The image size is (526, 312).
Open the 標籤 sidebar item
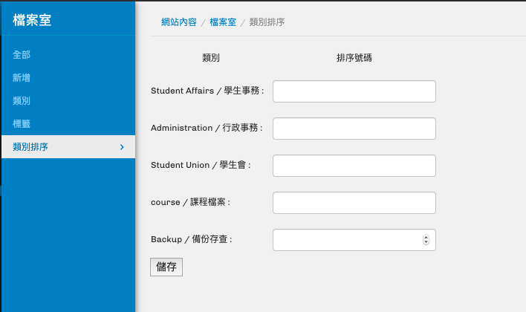point(22,124)
